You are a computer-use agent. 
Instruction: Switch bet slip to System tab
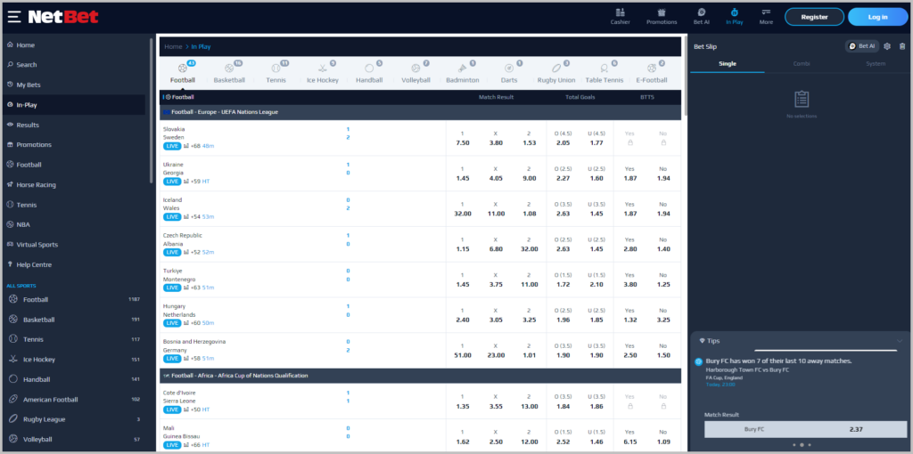coord(876,64)
